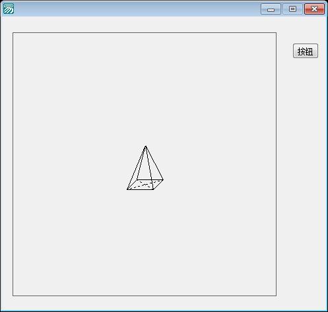
Task: Click the pyramid's right slanted edge
Action: pyautogui.click(x=154, y=163)
